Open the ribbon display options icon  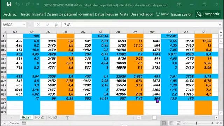tap(179, 5)
